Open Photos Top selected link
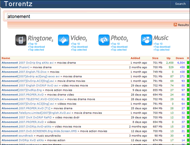This screenshot has width=190, height=145. point(119,50)
